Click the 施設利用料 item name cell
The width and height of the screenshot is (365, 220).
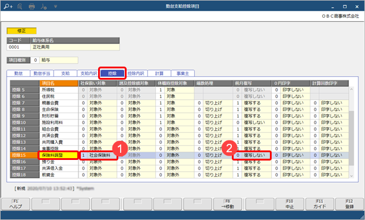[x=59, y=122]
